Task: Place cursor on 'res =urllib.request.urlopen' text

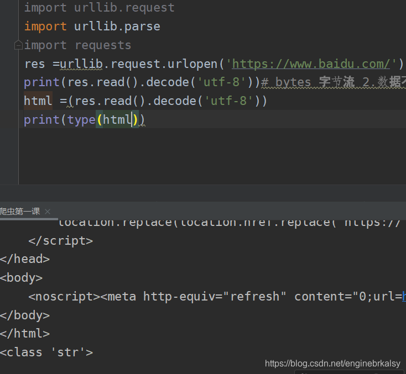Action: coord(121,64)
